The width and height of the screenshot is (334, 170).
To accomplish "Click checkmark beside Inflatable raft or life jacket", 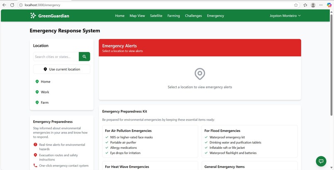I will tap(206, 148).
